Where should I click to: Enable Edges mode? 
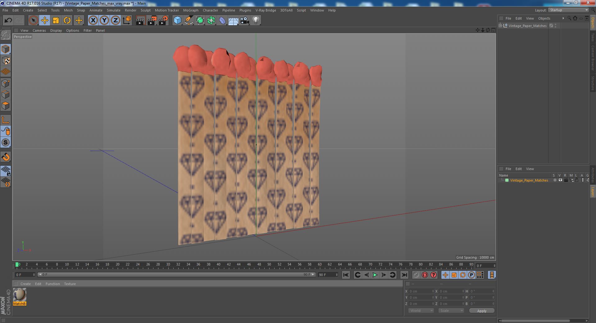pos(6,95)
